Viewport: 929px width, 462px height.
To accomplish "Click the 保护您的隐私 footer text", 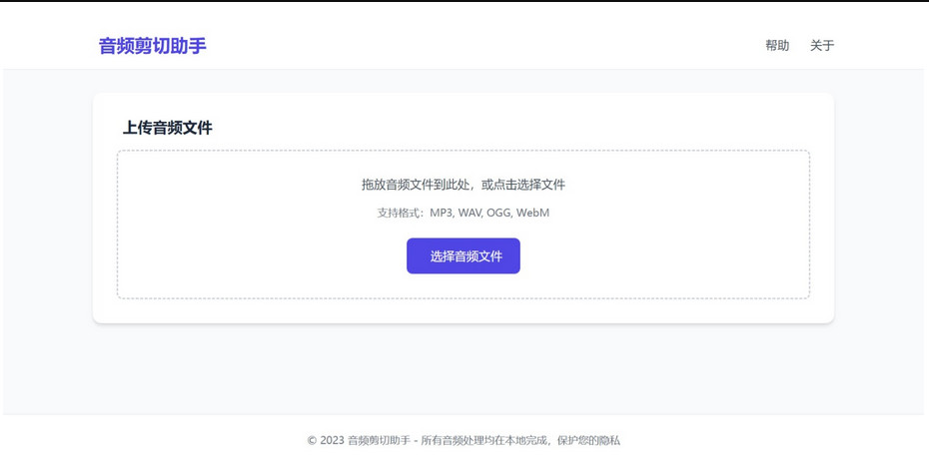I will click(588, 440).
